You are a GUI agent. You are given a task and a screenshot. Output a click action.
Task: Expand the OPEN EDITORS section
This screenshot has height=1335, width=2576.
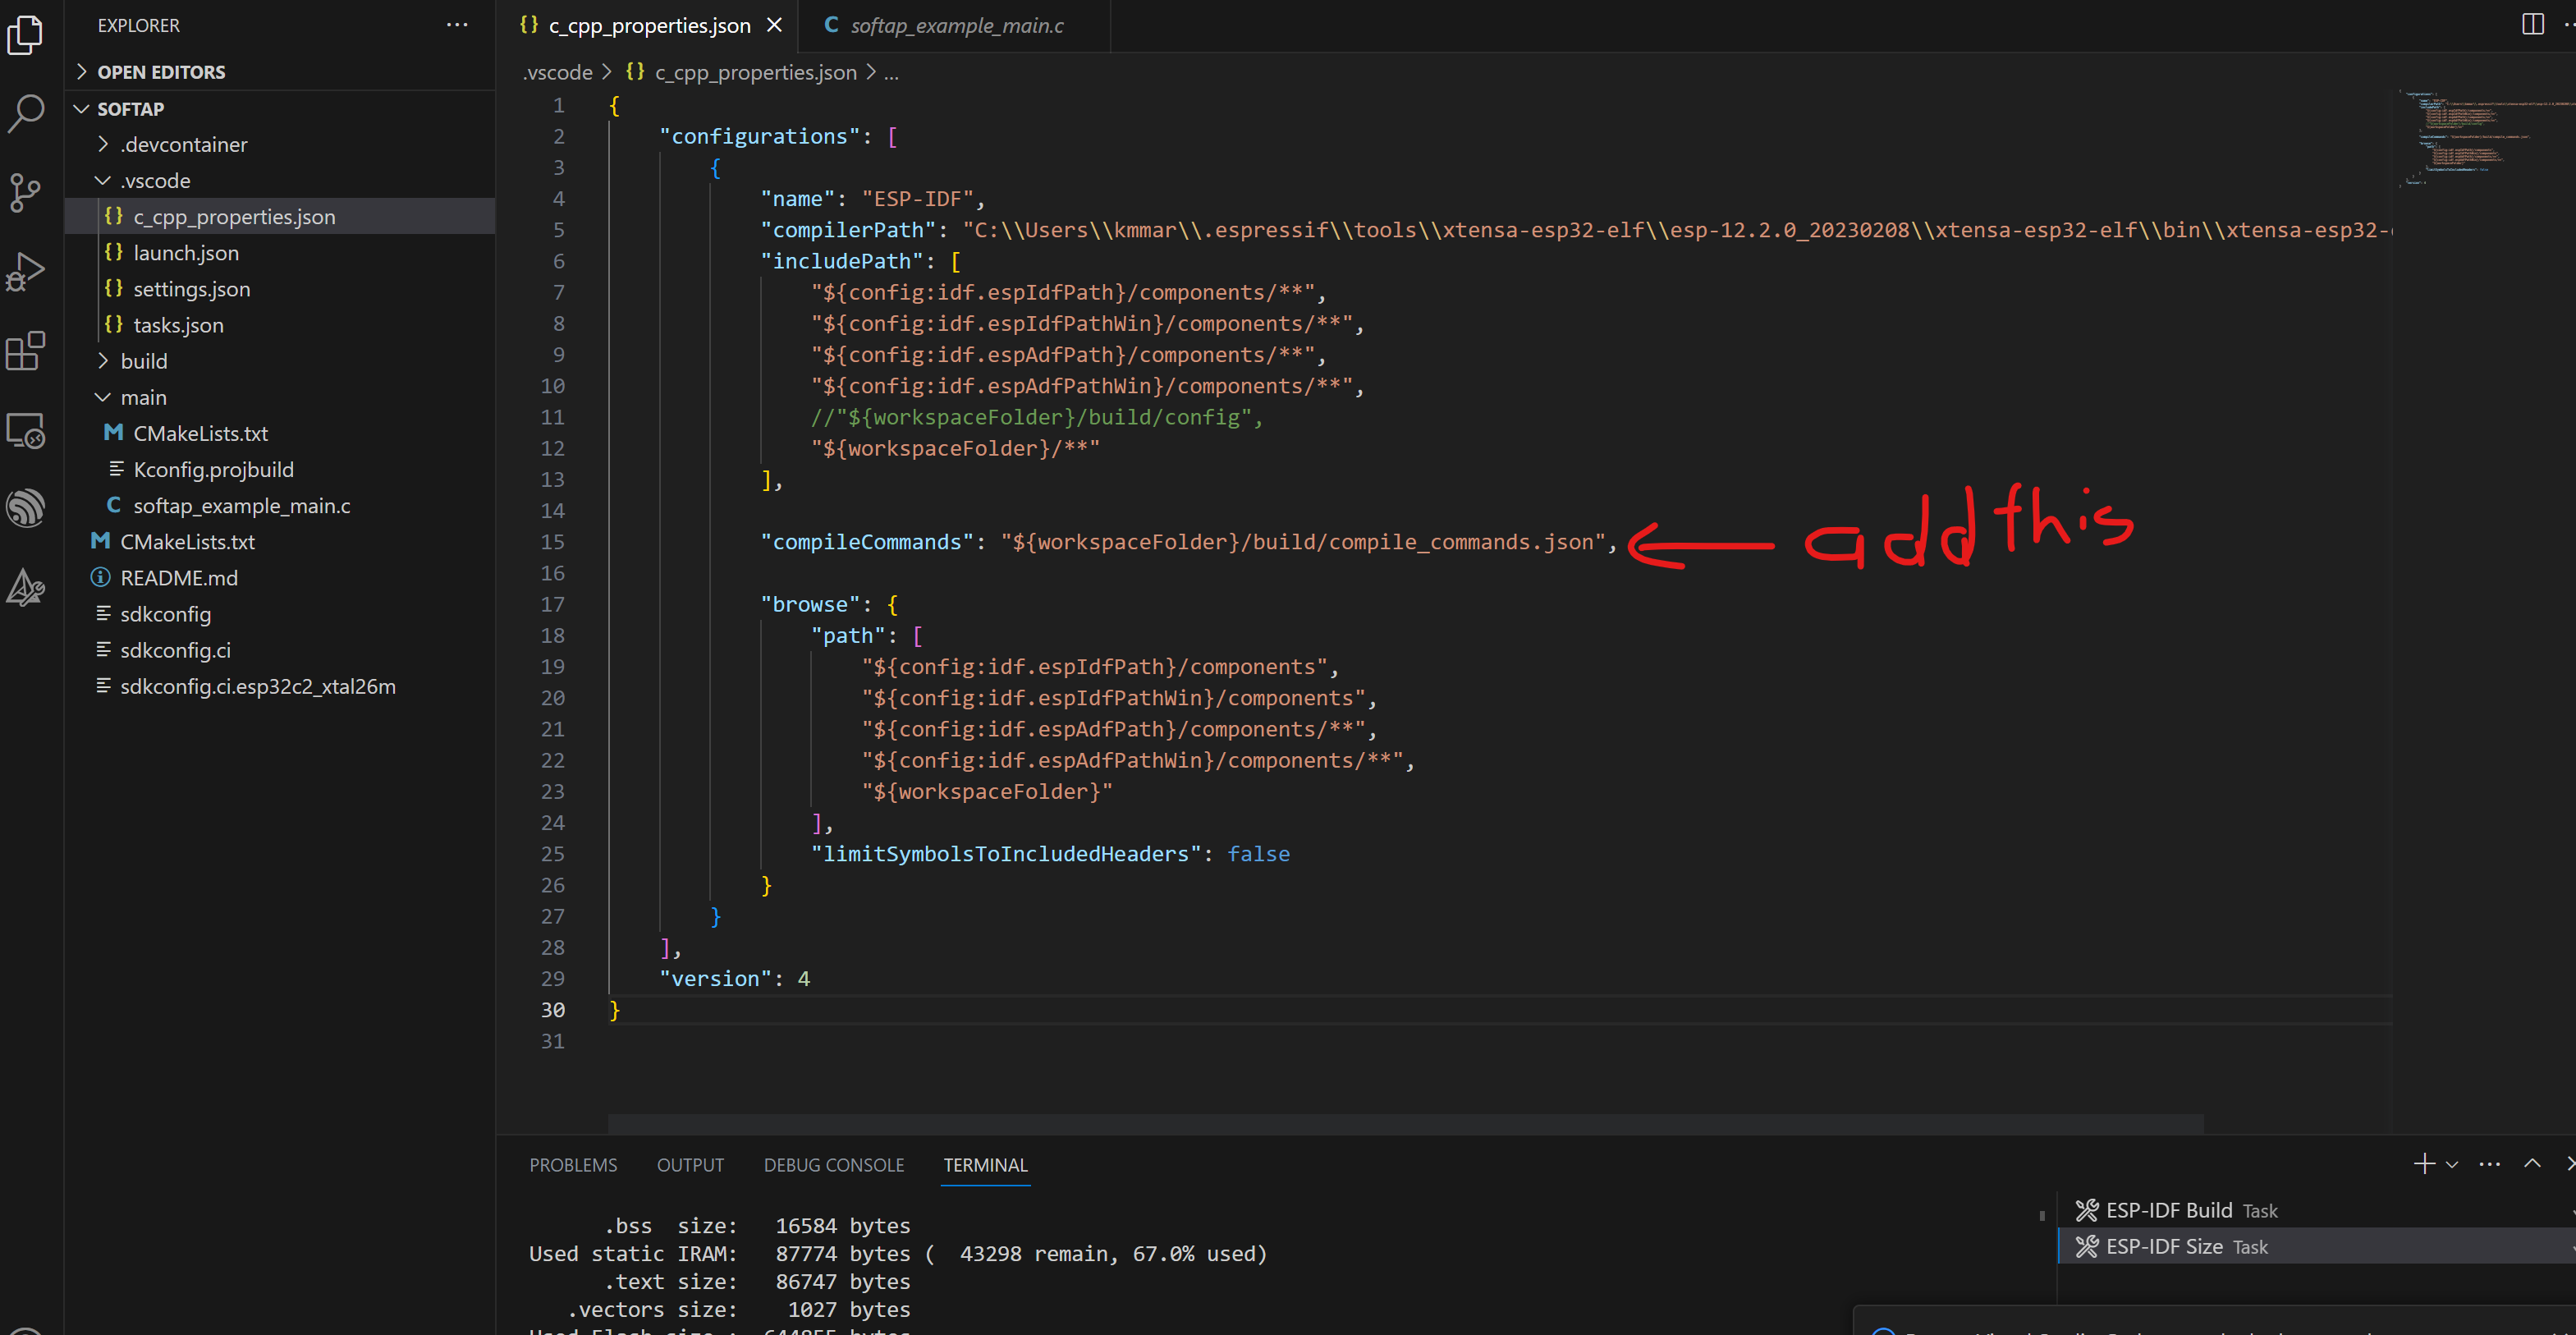pyautogui.click(x=280, y=72)
